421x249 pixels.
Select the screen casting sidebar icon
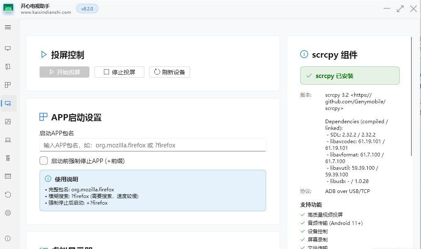coord(8,103)
